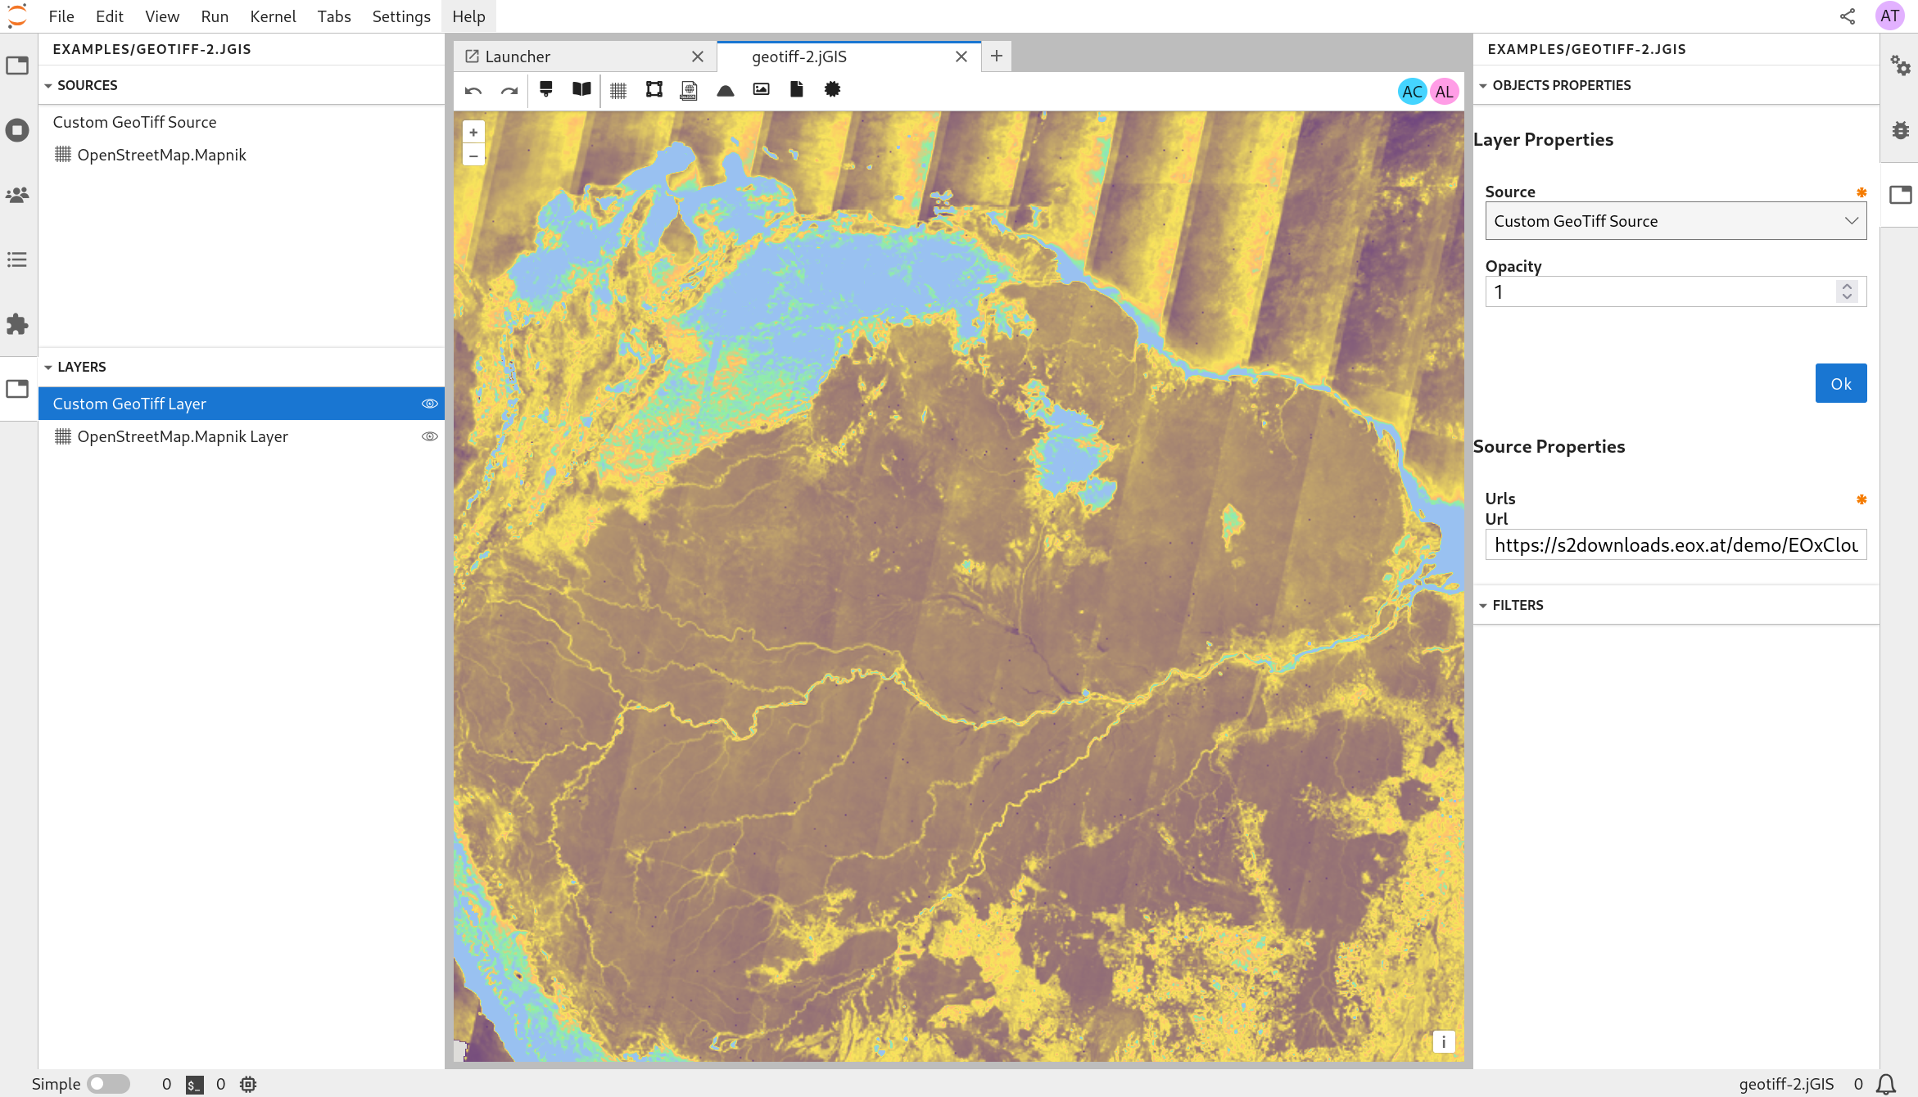This screenshot has width=1918, height=1097.
Task: Click the open book icon in the toolbar
Action: point(581,89)
